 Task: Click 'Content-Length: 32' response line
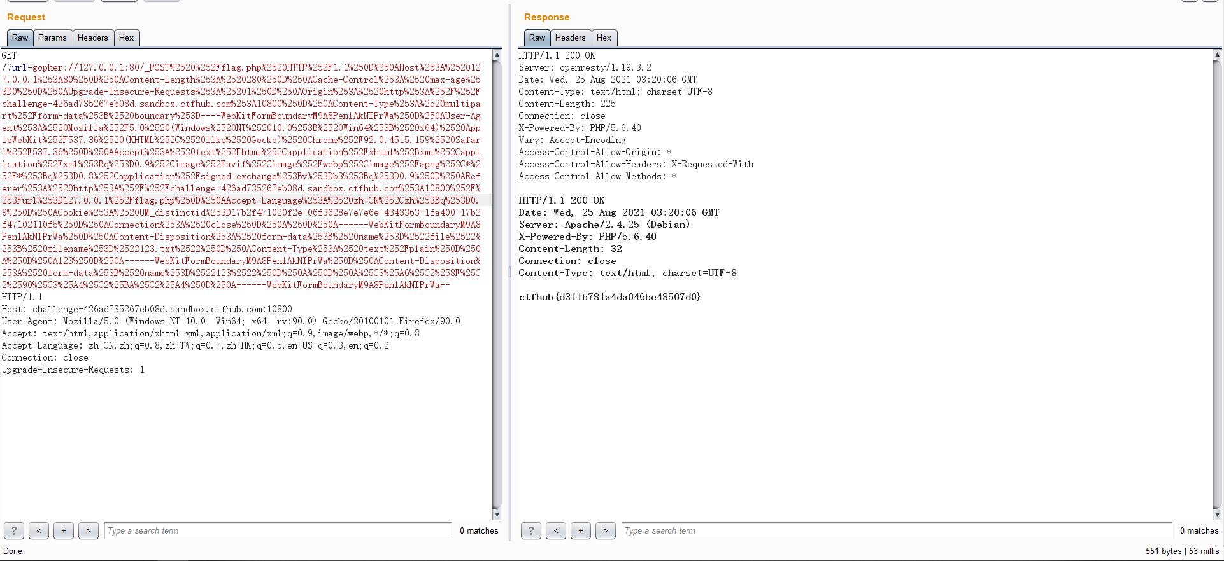click(570, 249)
